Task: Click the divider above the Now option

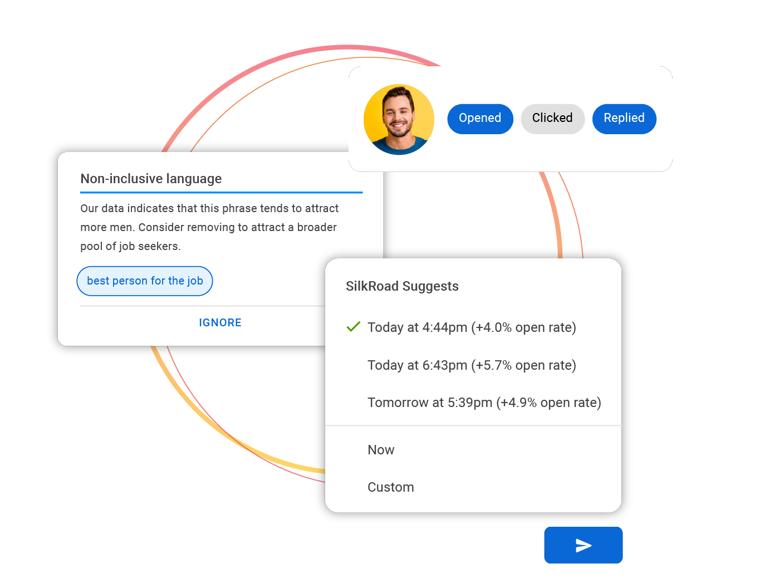Action: click(473, 425)
